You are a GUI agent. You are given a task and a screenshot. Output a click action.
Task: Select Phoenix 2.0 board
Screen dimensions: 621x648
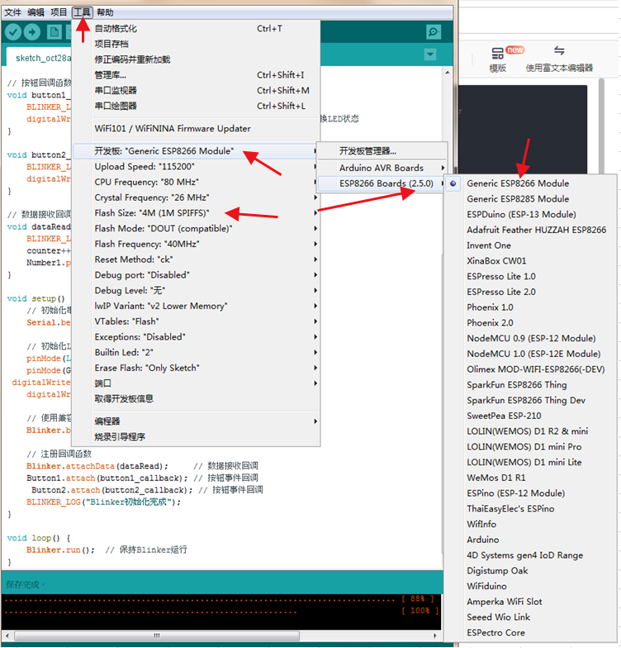point(530,322)
